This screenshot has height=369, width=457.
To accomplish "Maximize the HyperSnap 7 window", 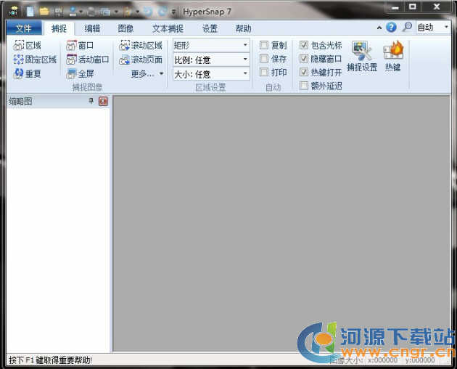I will [x=413, y=7].
